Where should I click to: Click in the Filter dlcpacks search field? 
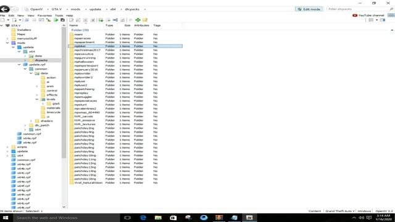pos(358,9)
